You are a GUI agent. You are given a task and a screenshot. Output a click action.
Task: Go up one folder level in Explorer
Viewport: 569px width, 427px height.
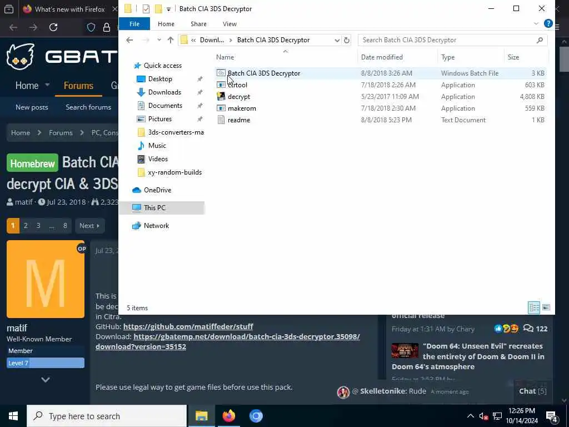[x=171, y=40]
